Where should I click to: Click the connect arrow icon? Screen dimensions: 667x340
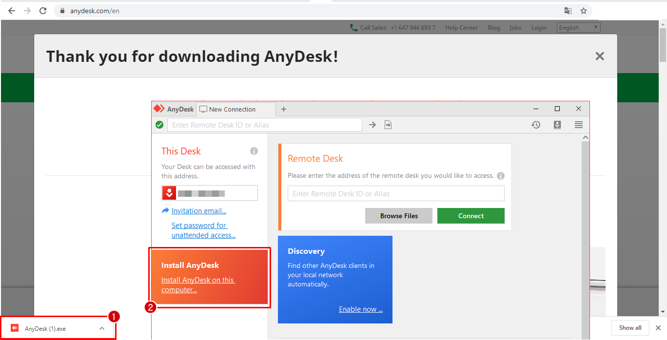point(373,125)
